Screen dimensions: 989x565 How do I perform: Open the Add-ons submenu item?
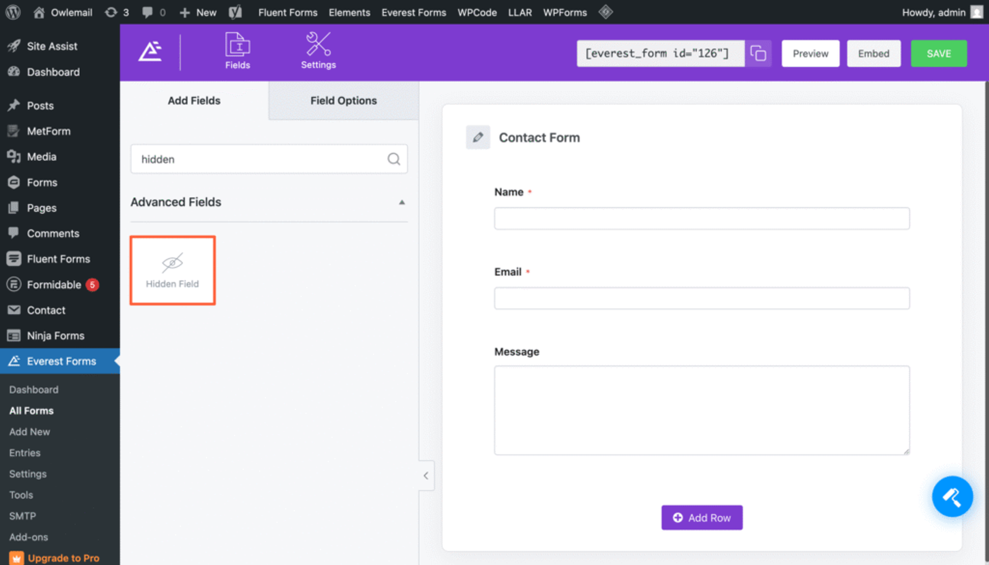28,537
